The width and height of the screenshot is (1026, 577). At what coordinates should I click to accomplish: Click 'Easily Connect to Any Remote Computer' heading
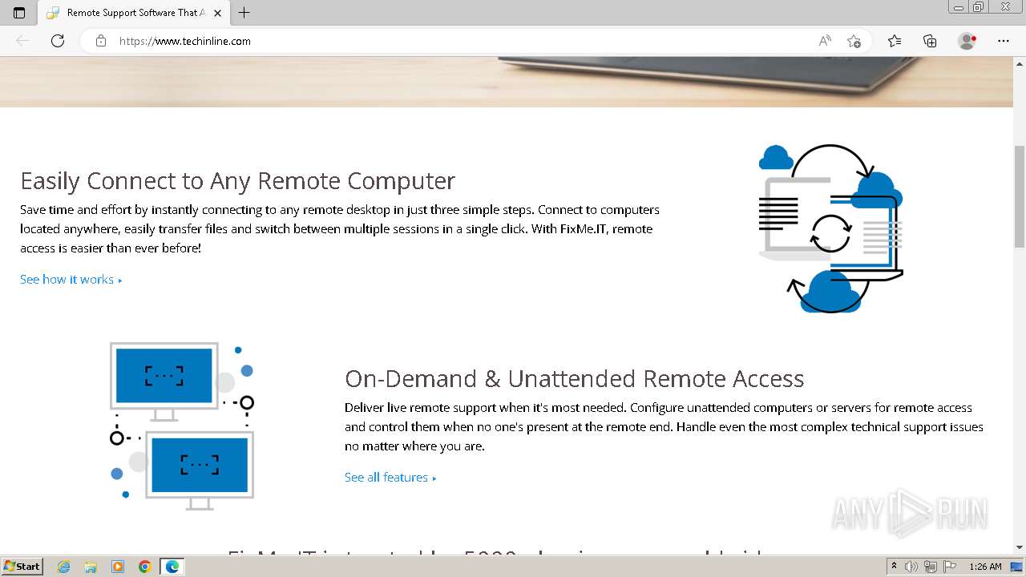click(x=237, y=180)
